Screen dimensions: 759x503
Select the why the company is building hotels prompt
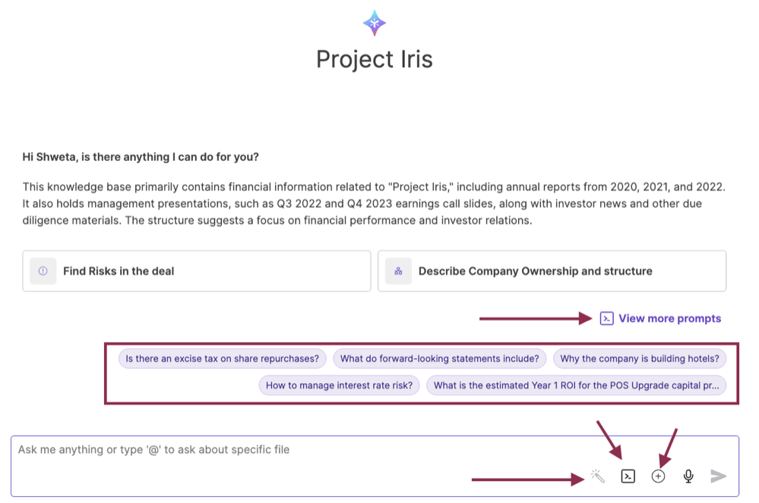(639, 358)
